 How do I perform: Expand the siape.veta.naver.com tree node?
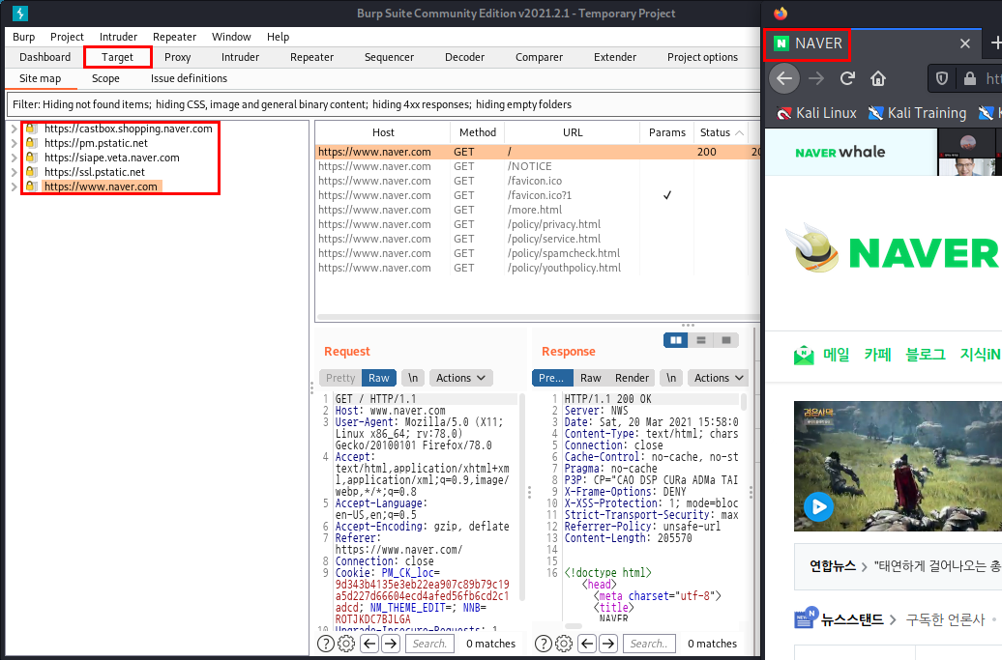(15, 158)
